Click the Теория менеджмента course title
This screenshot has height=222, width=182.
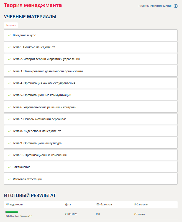33,5
